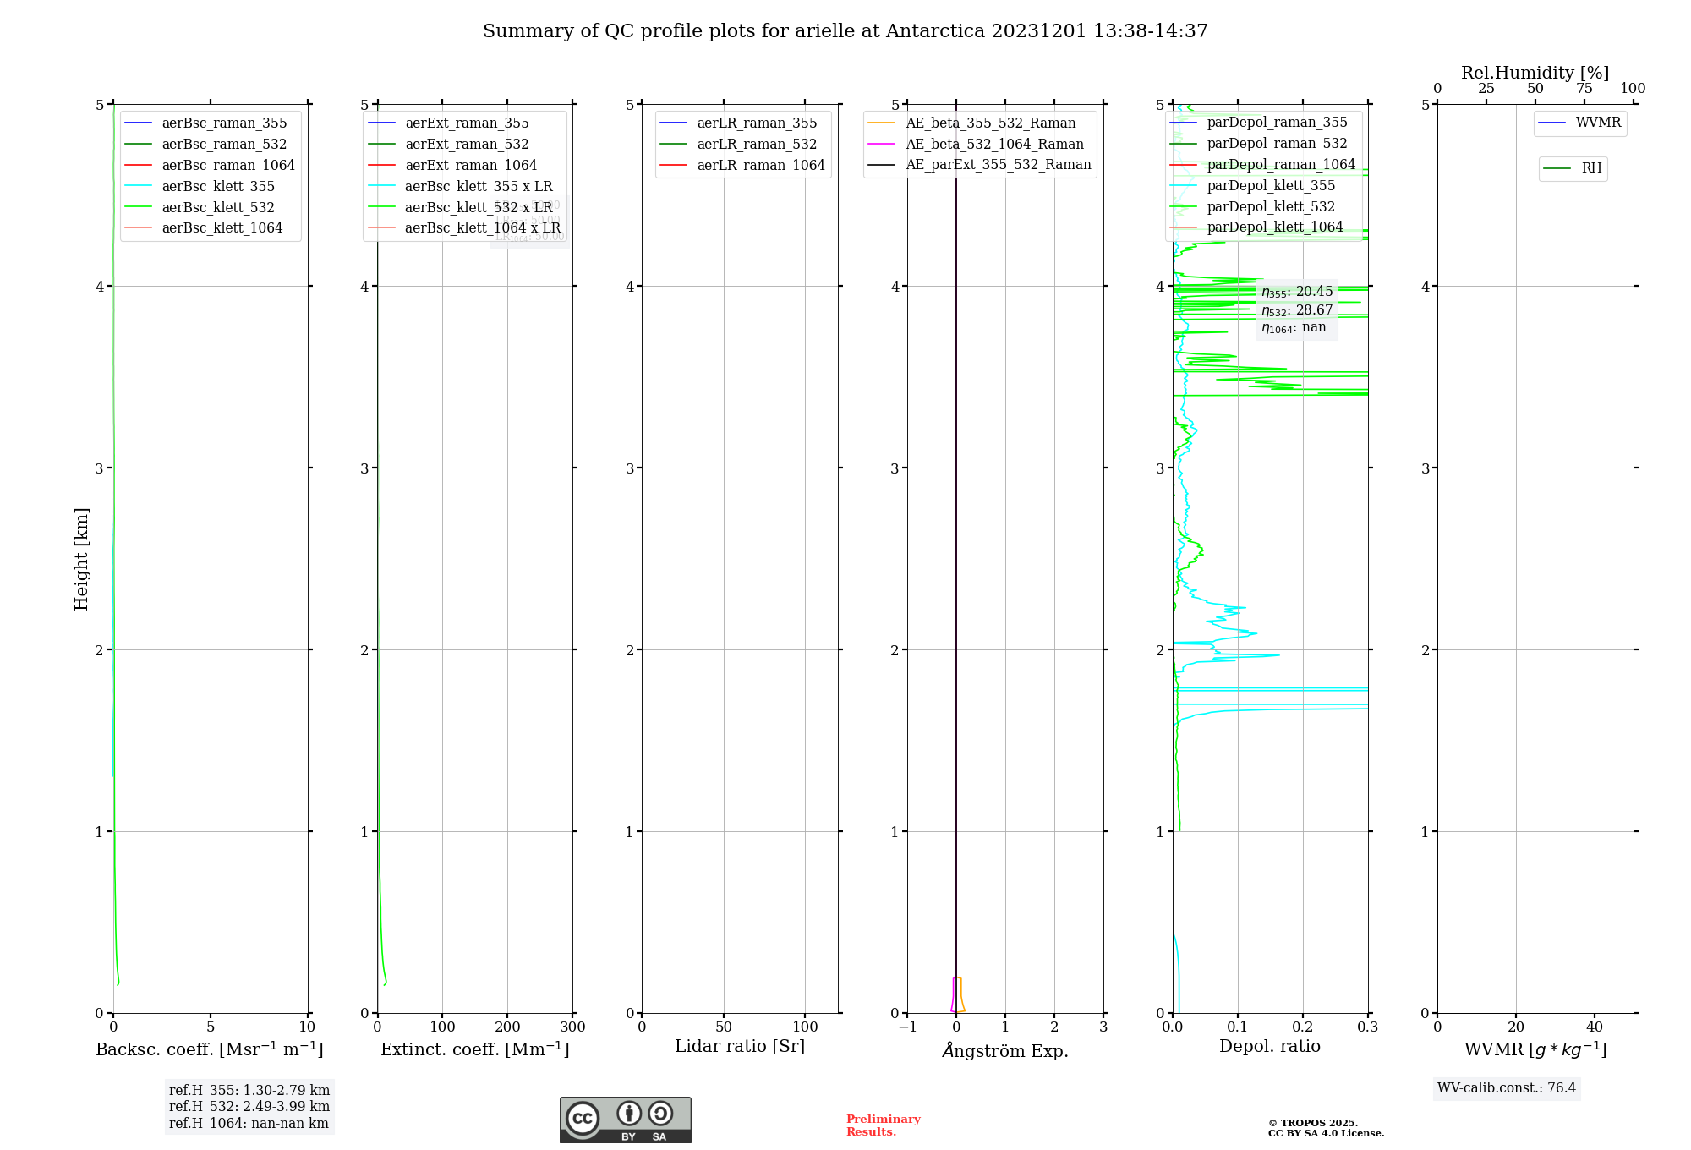Select the aerExt_raman_1064 legend entry
1691x1150 pixels.
coord(470,166)
